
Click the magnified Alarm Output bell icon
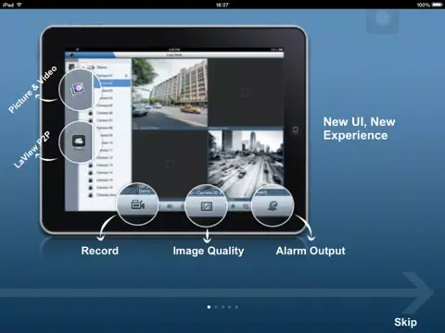[273, 206]
